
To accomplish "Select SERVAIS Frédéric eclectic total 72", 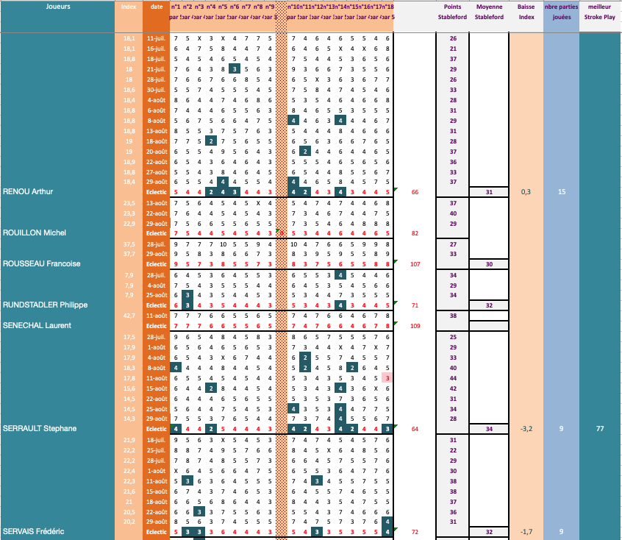I will point(415,532).
